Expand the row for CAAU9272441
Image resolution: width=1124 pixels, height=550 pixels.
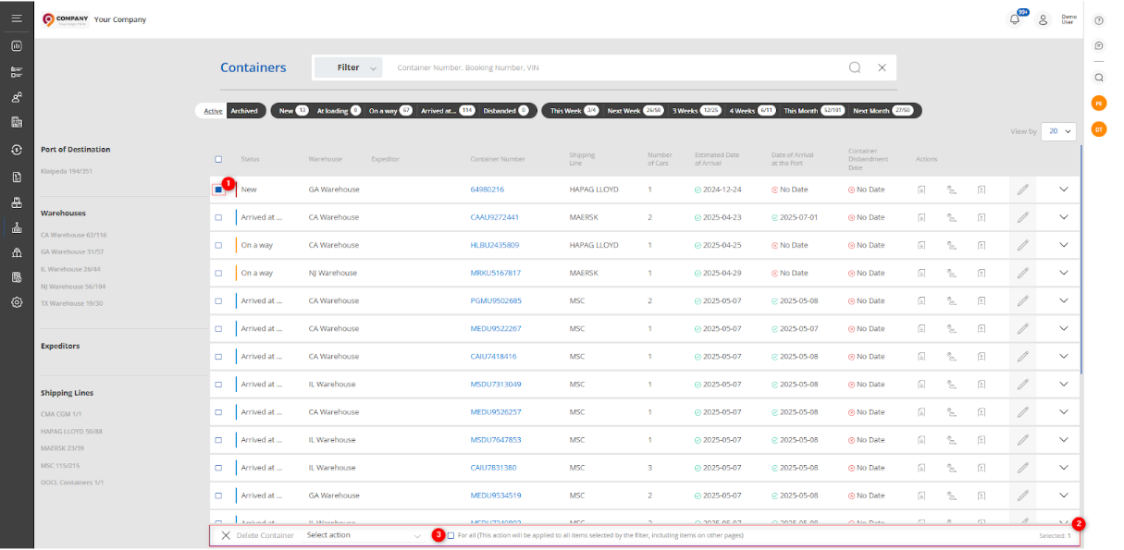1063,217
